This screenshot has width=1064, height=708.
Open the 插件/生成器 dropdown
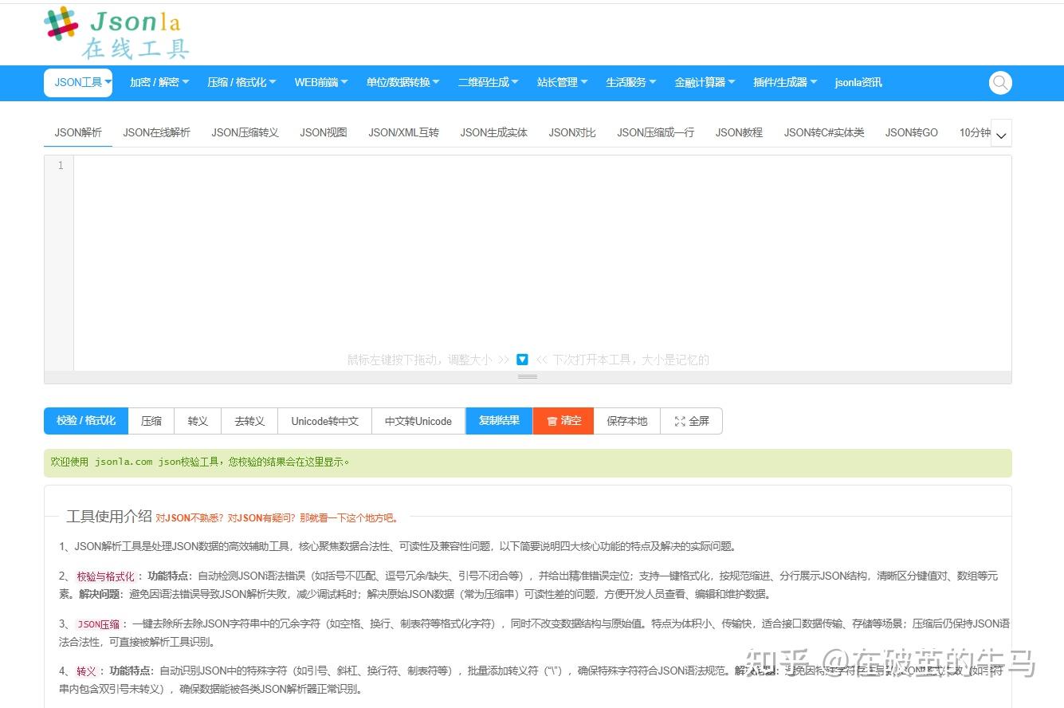click(785, 82)
